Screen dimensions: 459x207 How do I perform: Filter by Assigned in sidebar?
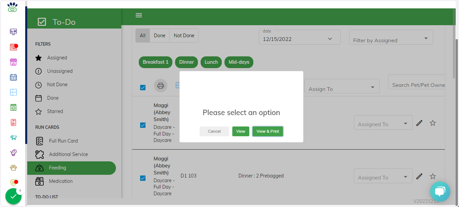(x=57, y=58)
